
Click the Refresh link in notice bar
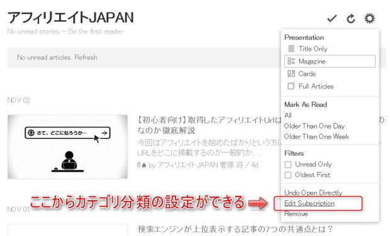coord(86,58)
